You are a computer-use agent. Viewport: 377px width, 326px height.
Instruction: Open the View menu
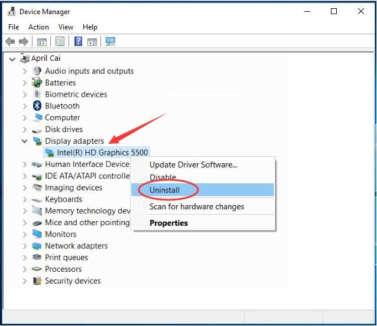tap(66, 27)
